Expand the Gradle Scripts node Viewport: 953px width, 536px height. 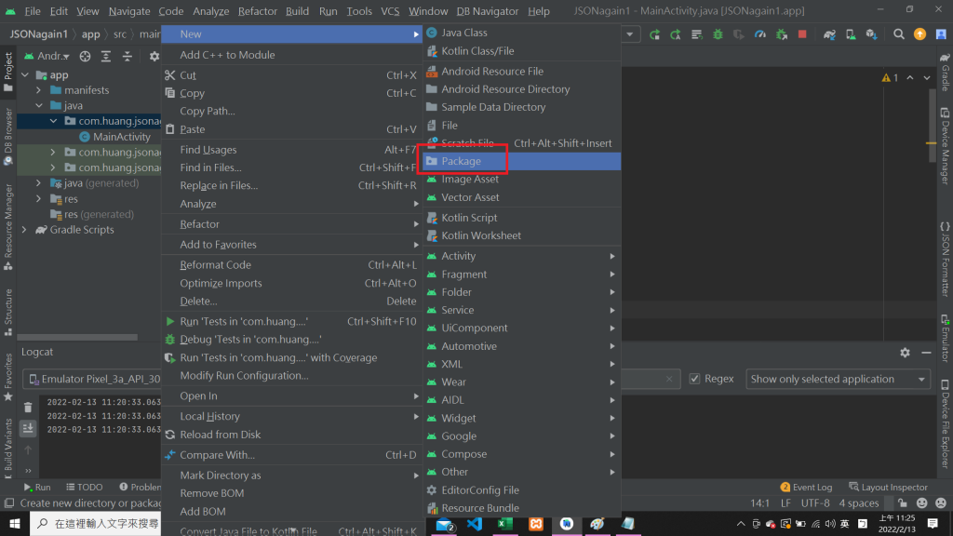point(25,230)
